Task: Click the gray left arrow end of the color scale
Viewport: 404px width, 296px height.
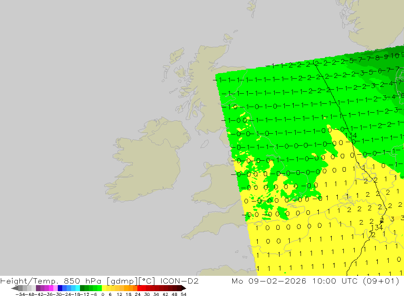Action: point(15,288)
